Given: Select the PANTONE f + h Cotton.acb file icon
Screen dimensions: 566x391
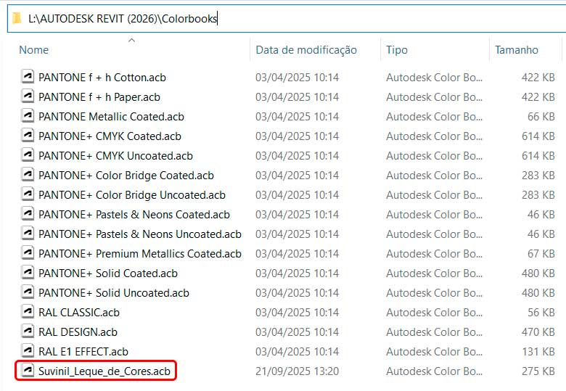Looking at the screenshot, I should [x=28, y=77].
